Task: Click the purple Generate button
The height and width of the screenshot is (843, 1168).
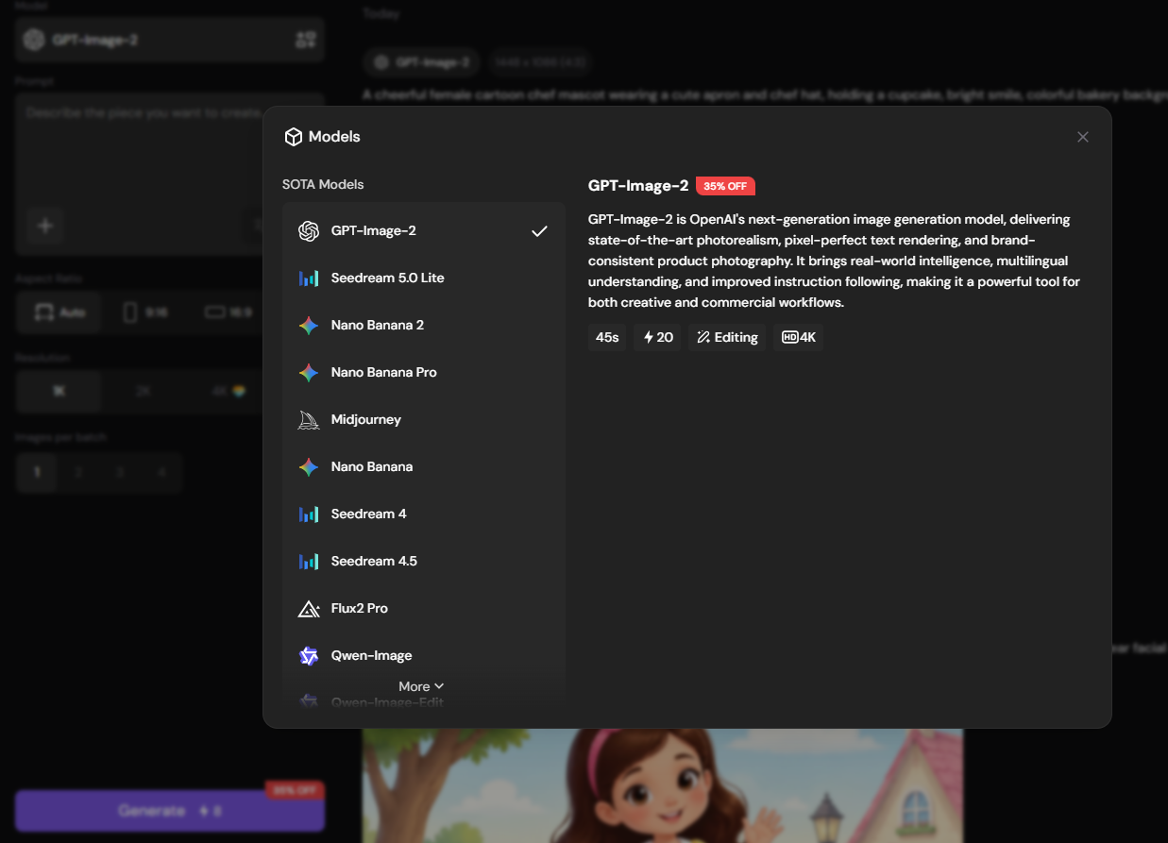Action: point(170,811)
